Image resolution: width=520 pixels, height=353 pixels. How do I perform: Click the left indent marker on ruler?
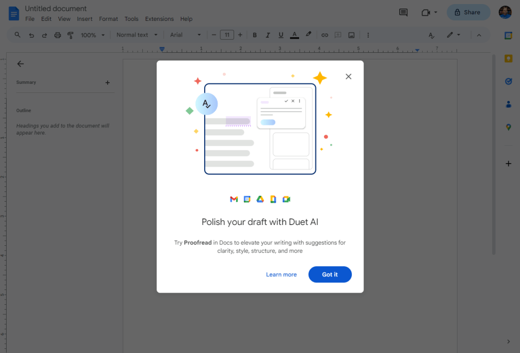[162, 49]
